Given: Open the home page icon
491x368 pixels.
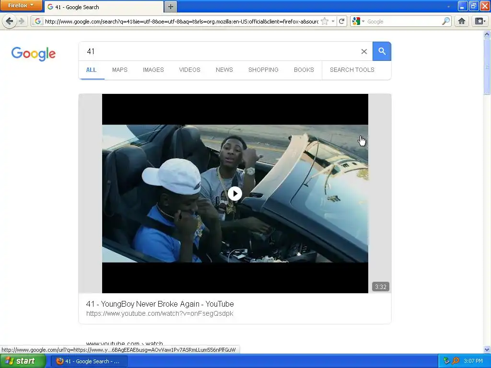Looking at the screenshot, I should (462, 21).
